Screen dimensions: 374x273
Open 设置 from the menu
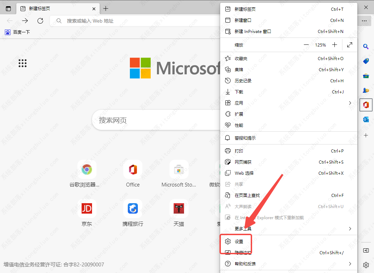(239, 241)
